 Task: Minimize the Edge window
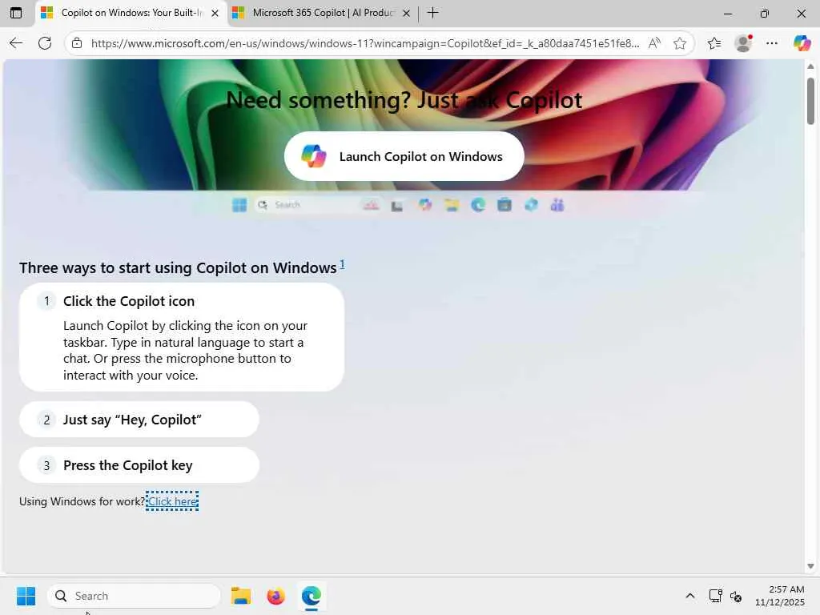point(728,14)
